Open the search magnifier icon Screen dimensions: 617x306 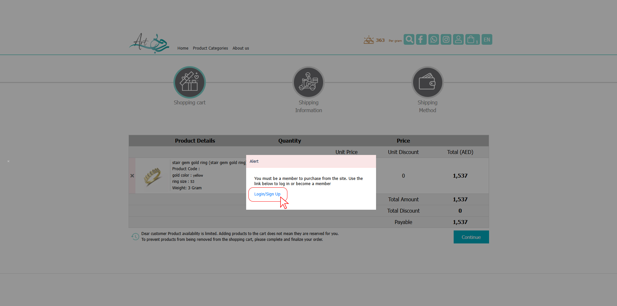(409, 40)
